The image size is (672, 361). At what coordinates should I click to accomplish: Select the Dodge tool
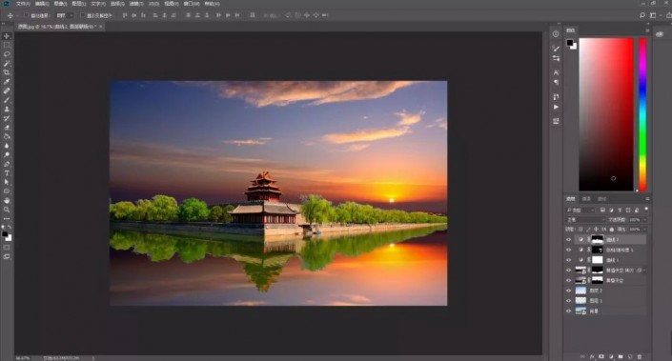7,154
